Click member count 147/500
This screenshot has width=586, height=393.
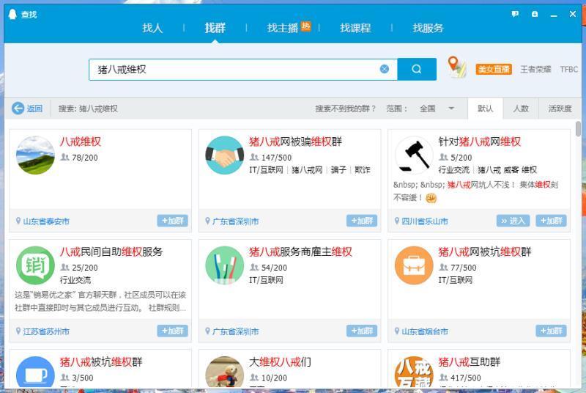click(276, 158)
